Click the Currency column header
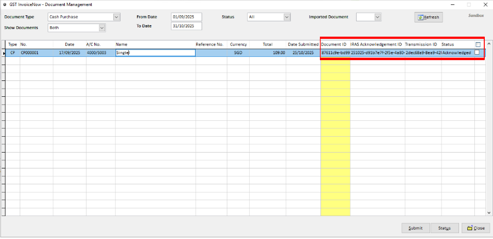The width and height of the screenshot is (493, 239). pyautogui.click(x=238, y=45)
